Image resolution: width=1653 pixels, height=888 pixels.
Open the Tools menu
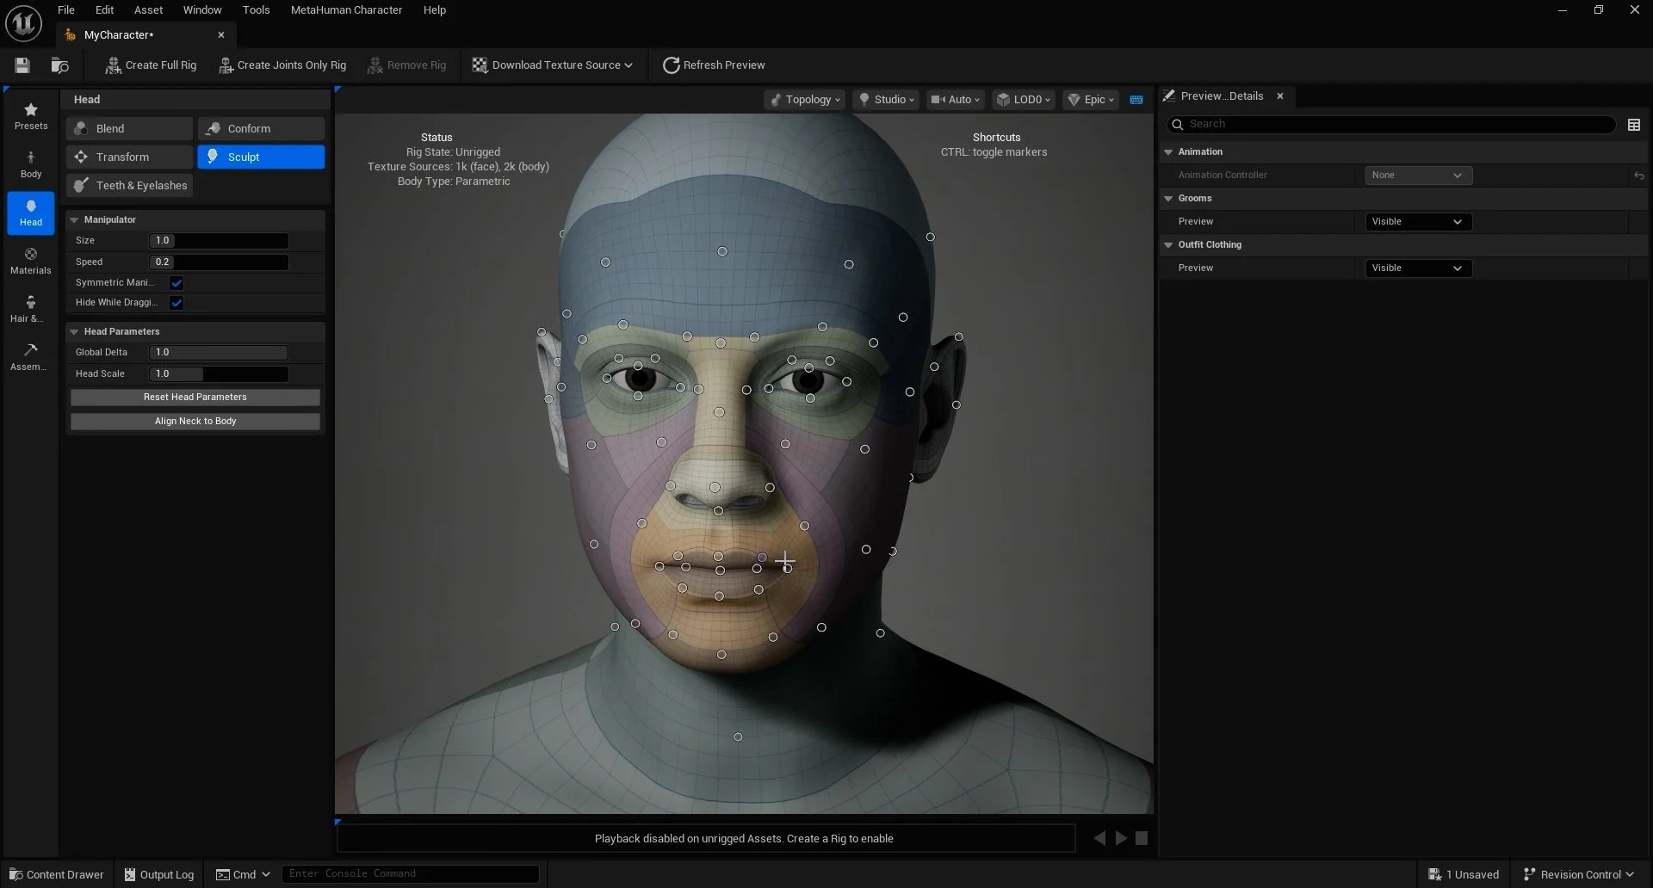[x=256, y=10]
